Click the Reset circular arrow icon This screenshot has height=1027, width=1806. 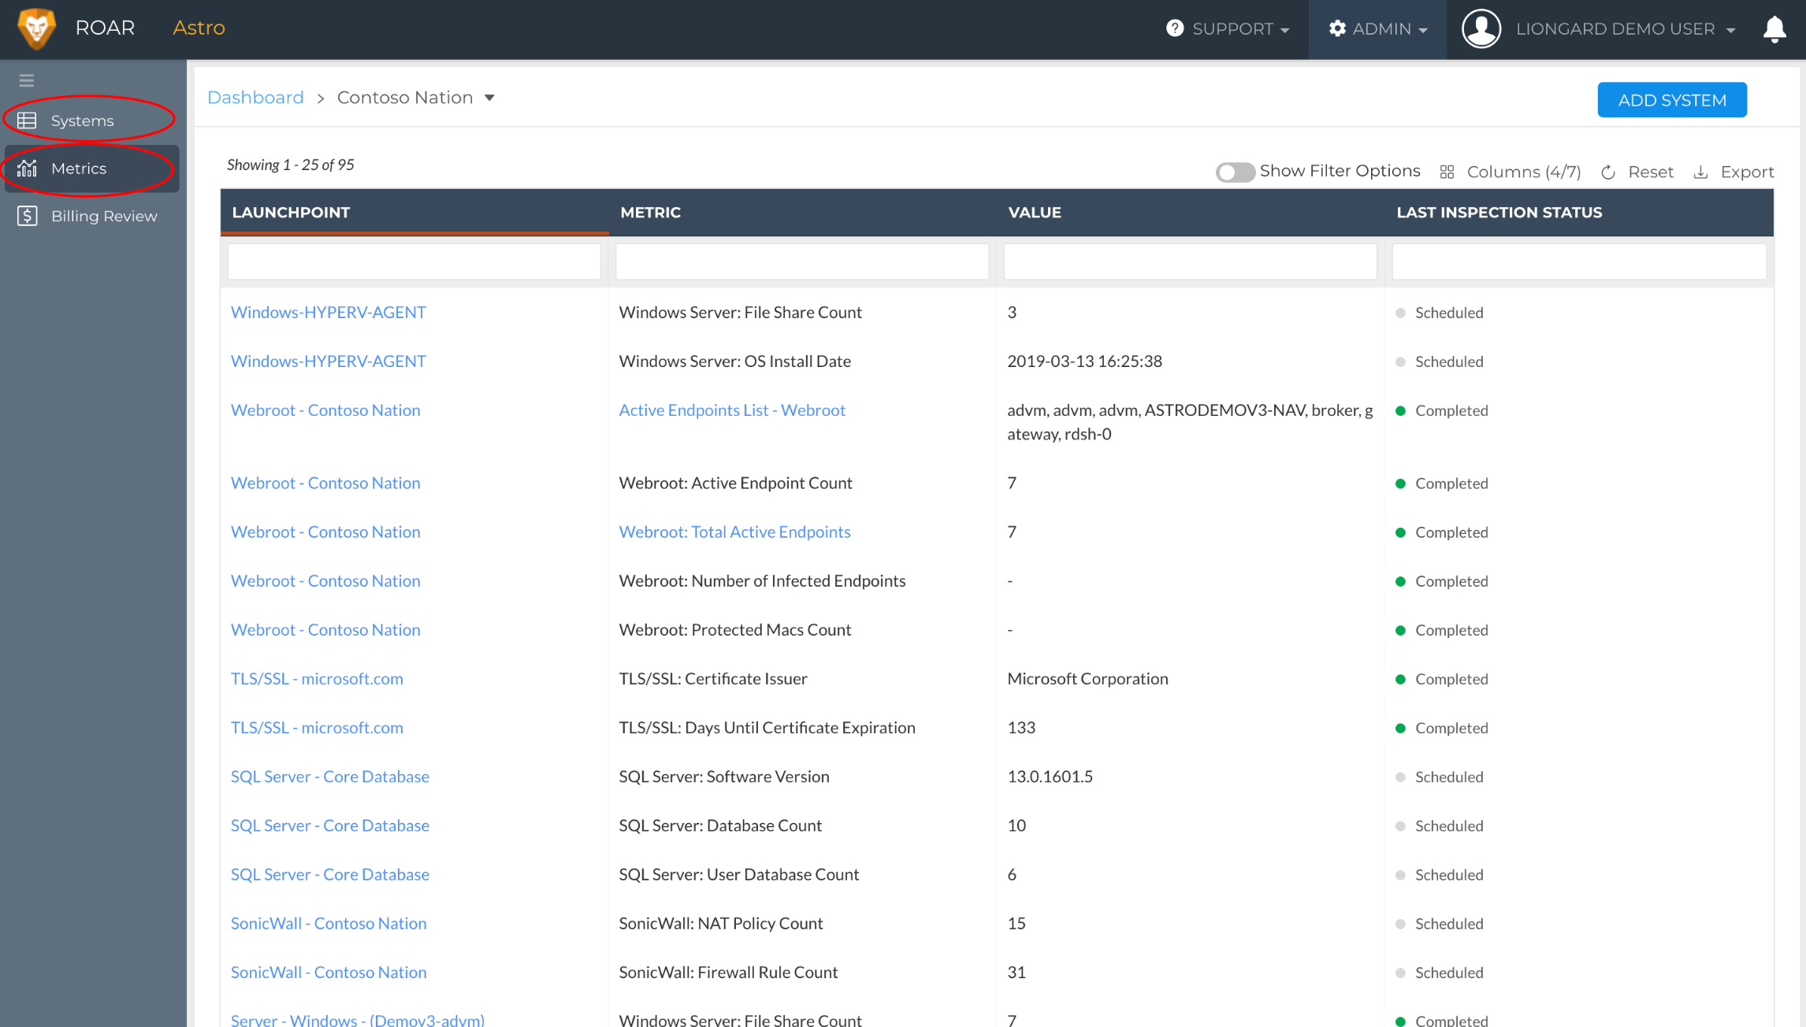pos(1608,172)
